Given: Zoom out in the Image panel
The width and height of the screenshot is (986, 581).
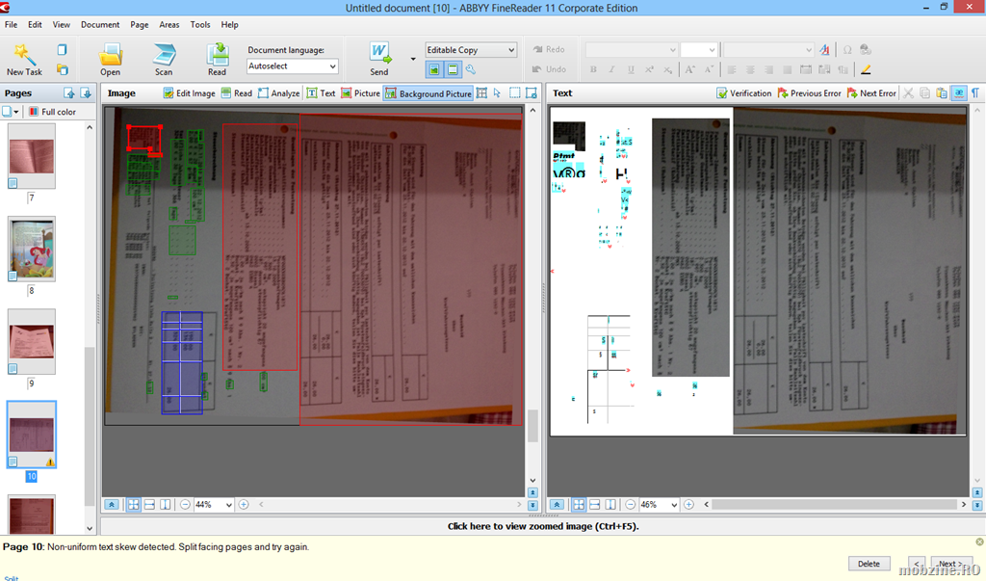Looking at the screenshot, I should pos(185,504).
